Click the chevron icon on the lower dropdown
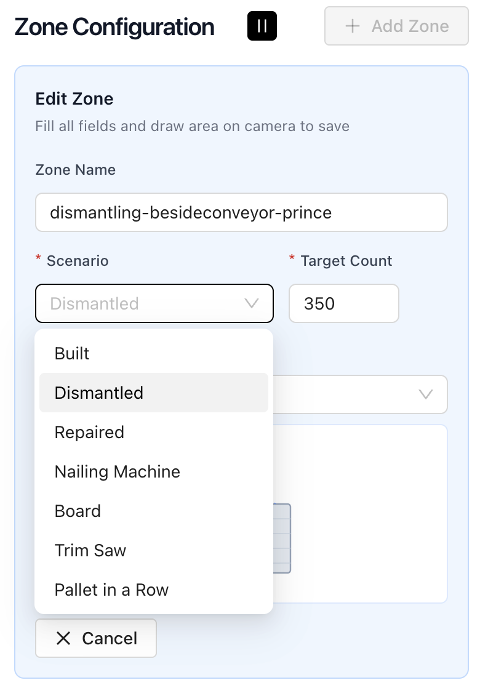The height and width of the screenshot is (688, 480). coord(426,394)
